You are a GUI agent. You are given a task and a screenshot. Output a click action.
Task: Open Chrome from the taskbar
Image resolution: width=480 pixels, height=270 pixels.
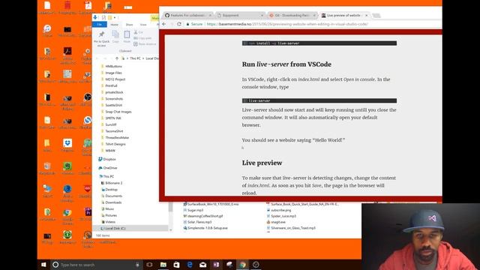(243, 265)
